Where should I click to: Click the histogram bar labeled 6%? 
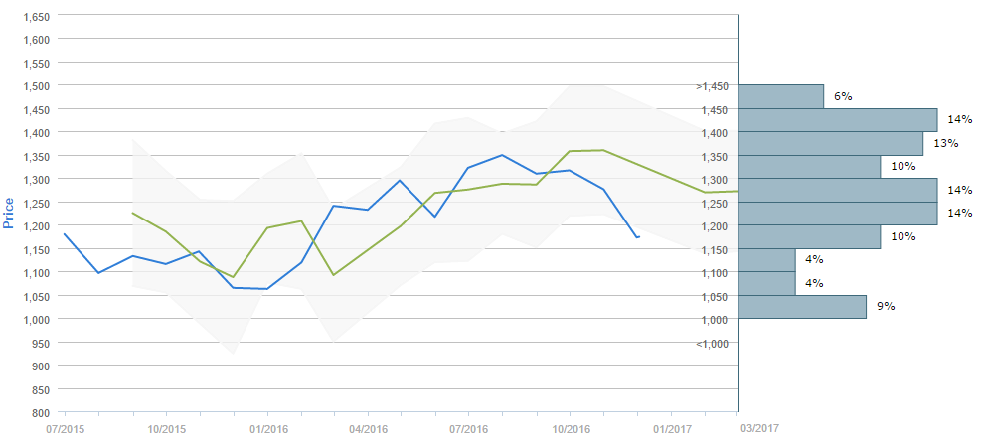coord(781,96)
